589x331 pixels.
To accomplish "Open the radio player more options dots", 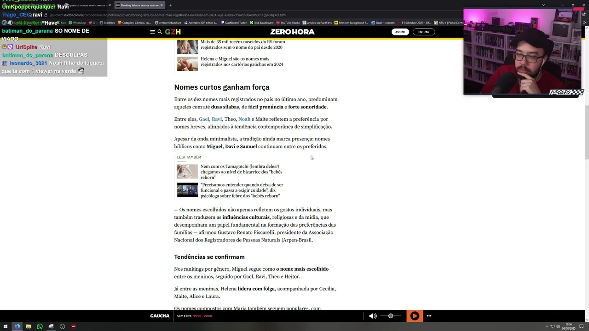I will [429, 316].
